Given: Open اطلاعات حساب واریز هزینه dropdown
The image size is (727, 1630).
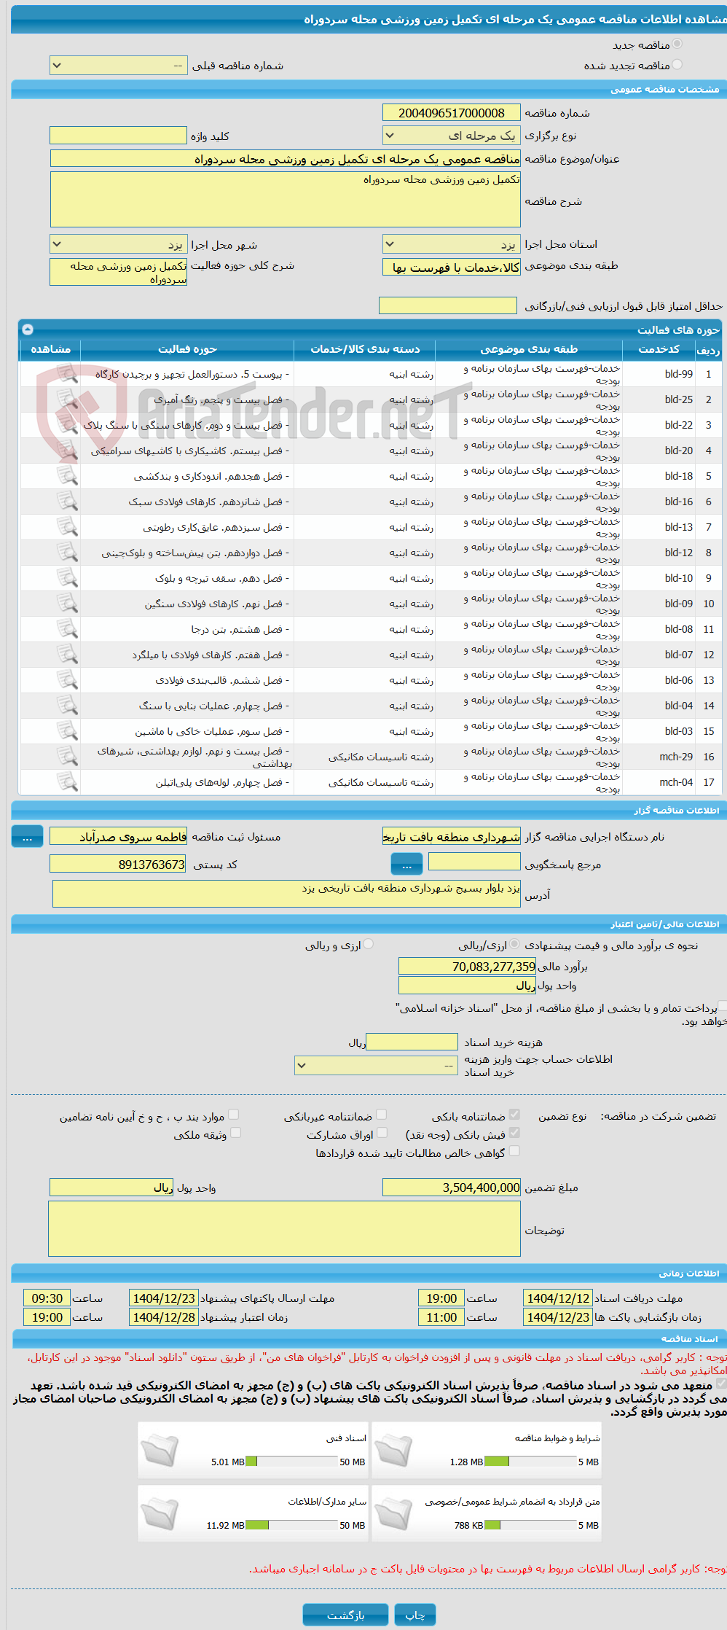Looking at the screenshot, I should 377,1065.
